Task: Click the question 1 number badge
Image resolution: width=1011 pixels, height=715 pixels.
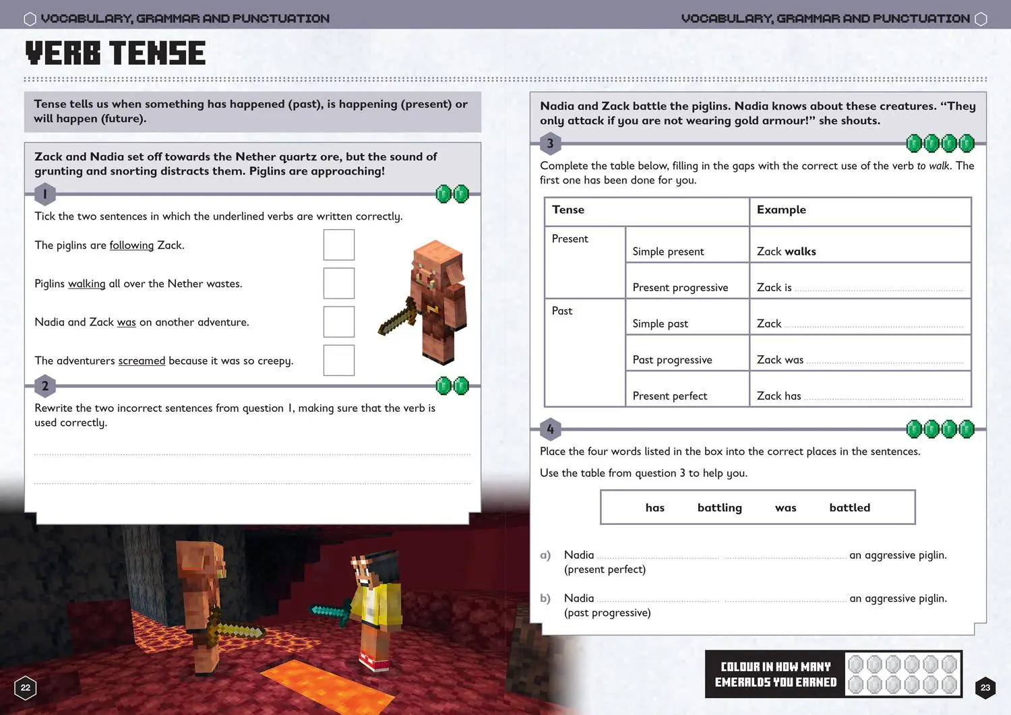Action: click(x=45, y=195)
